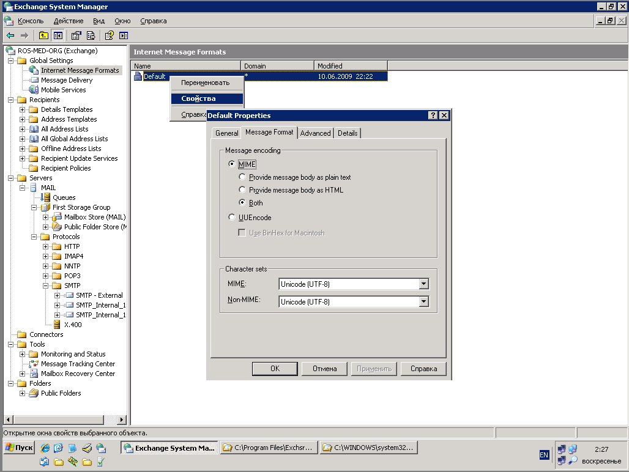This screenshot has height=472, width=629.
Task: Expand the Public Folders node
Action: [x=23, y=393]
